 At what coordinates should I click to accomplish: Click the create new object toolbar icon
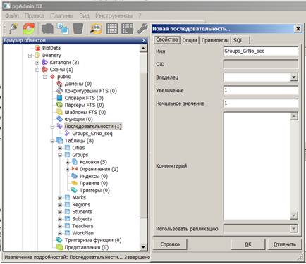[x=63, y=28]
